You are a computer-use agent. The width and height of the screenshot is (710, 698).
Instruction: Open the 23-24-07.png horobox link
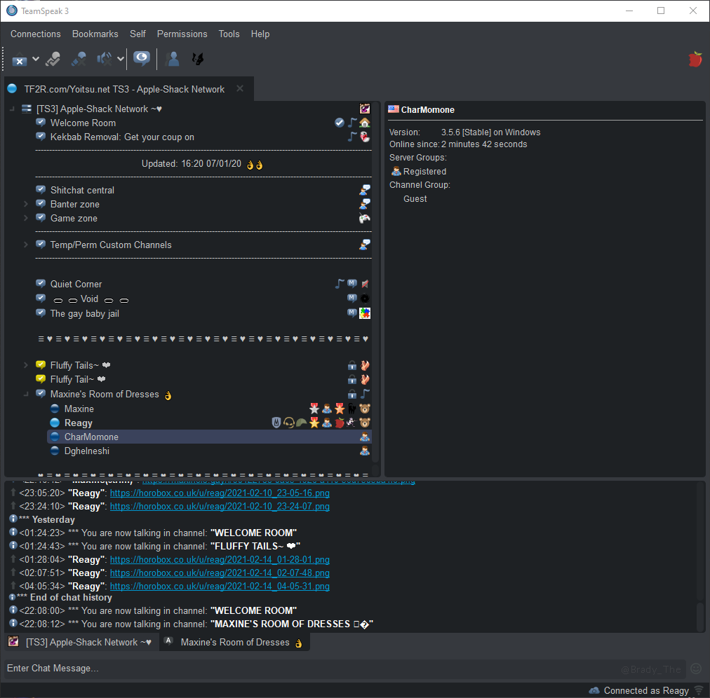(220, 506)
